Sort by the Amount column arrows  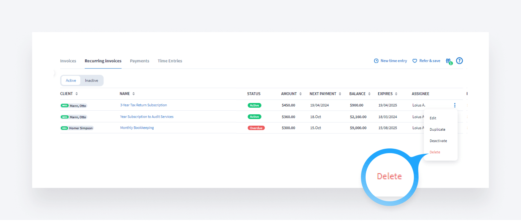300,94
